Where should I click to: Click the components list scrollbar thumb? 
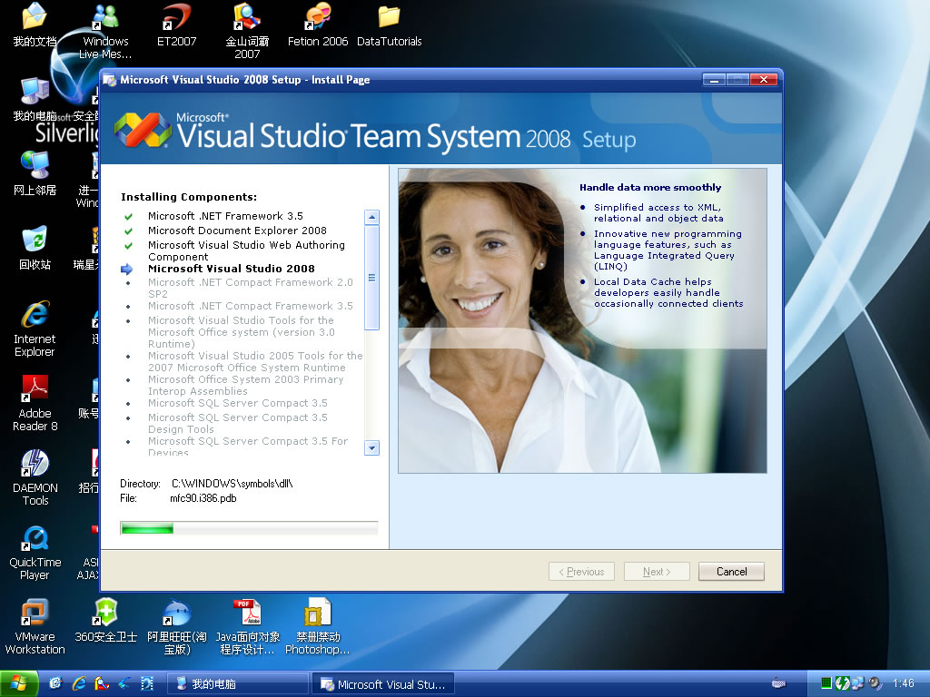[371, 278]
